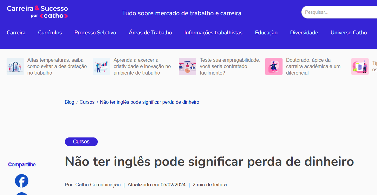Click the partially visible rightmost article thumbnail
The height and width of the screenshot is (195, 377).
click(x=360, y=66)
